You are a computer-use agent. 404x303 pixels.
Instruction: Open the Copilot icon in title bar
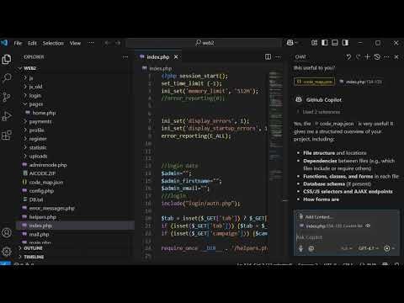tap(290, 43)
